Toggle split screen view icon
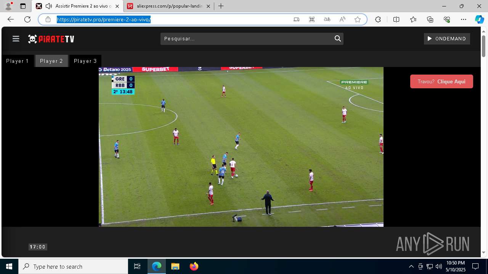 tap(396, 19)
